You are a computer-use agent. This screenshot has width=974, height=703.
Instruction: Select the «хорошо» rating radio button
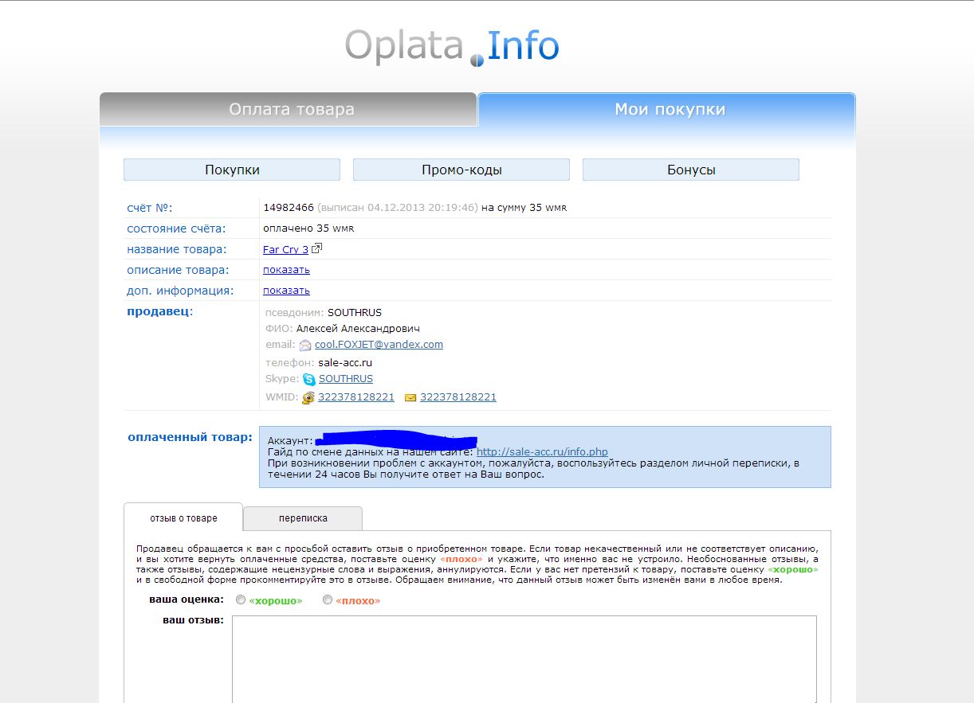[x=241, y=600]
